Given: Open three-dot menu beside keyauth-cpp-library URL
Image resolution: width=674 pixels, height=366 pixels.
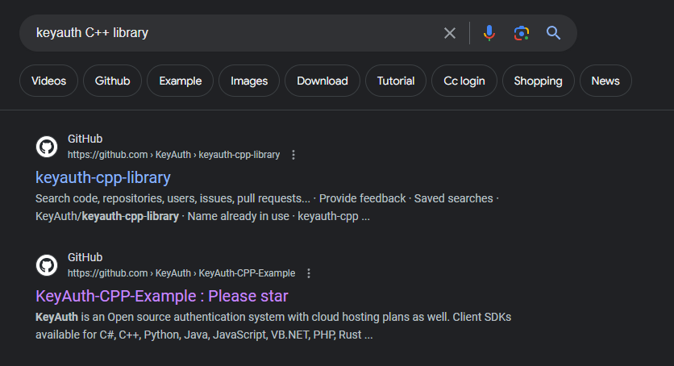Looking at the screenshot, I should pyautogui.click(x=293, y=155).
